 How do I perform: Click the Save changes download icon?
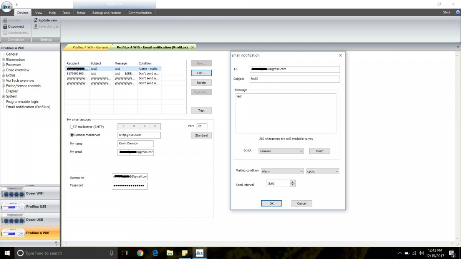36,26
